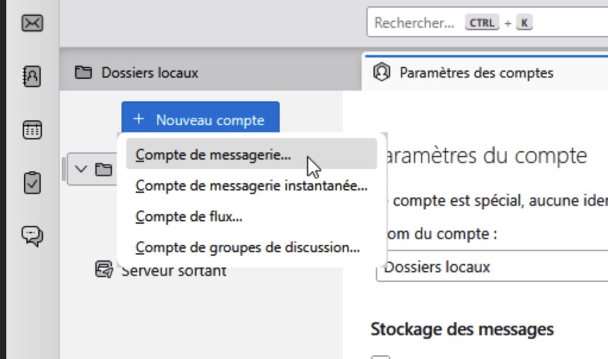Click the Nom du compte text field
The image size is (608, 359).
point(493,267)
